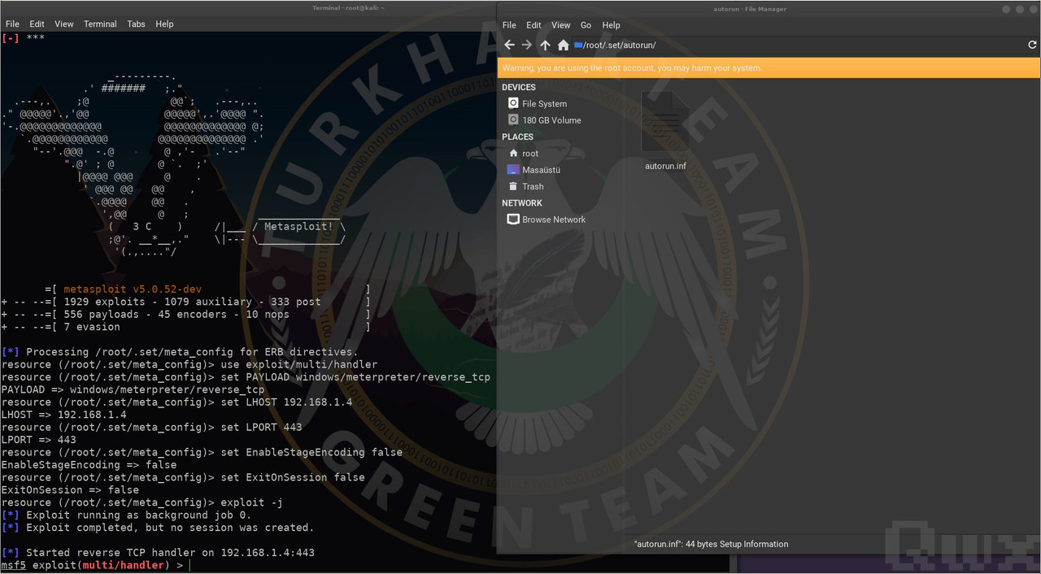This screenshot has width=1041, height=574.
Task: Click the autorun.inf file name label
Action: pyautogui.click(x=665, y=166)
